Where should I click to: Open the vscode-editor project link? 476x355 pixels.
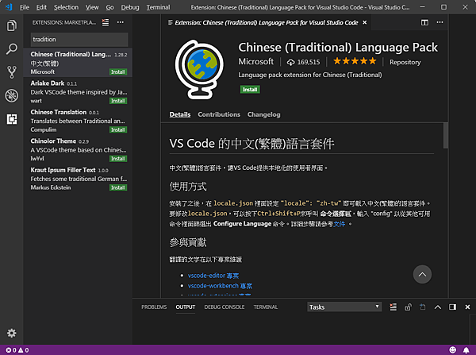click(x=213, y=276)
